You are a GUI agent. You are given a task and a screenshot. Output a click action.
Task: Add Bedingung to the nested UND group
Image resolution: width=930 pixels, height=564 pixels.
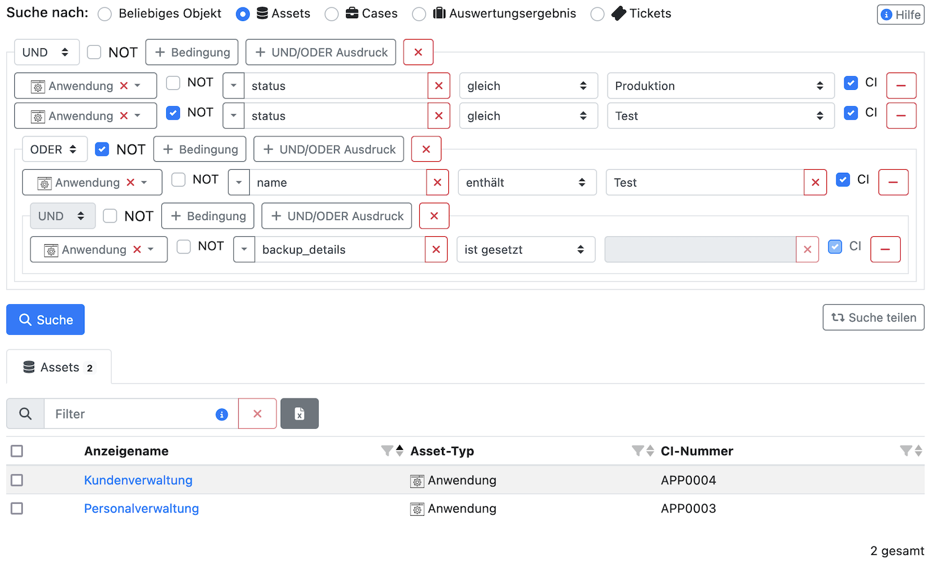click(208, 216)
